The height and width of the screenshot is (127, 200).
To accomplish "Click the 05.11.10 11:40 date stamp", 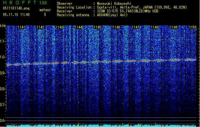I will point(16,15).
